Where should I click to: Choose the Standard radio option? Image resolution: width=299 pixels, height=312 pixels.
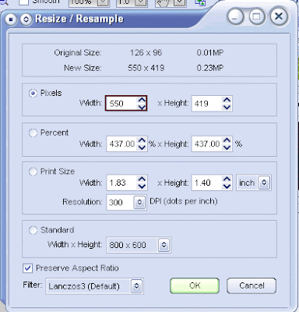[33, 230]
